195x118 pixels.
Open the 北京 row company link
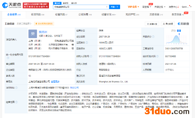[x=59, y=45]
